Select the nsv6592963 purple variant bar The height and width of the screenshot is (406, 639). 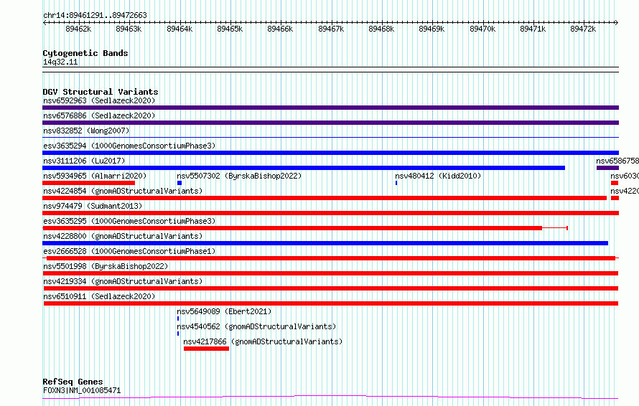pyautogui.click(x=330, y=108)
